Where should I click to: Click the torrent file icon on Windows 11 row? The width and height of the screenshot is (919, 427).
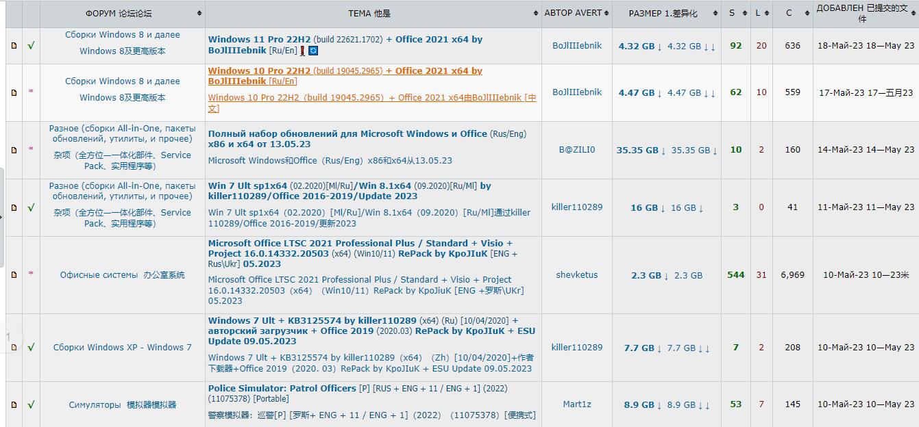(x=14, y=45)
